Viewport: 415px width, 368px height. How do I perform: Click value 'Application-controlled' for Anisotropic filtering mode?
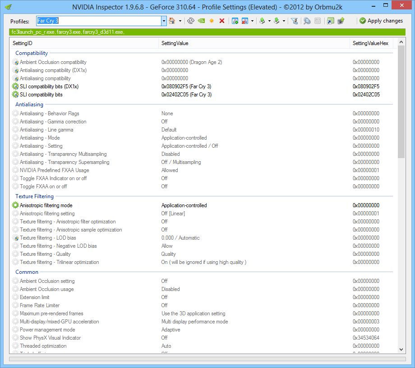(184, 205)
